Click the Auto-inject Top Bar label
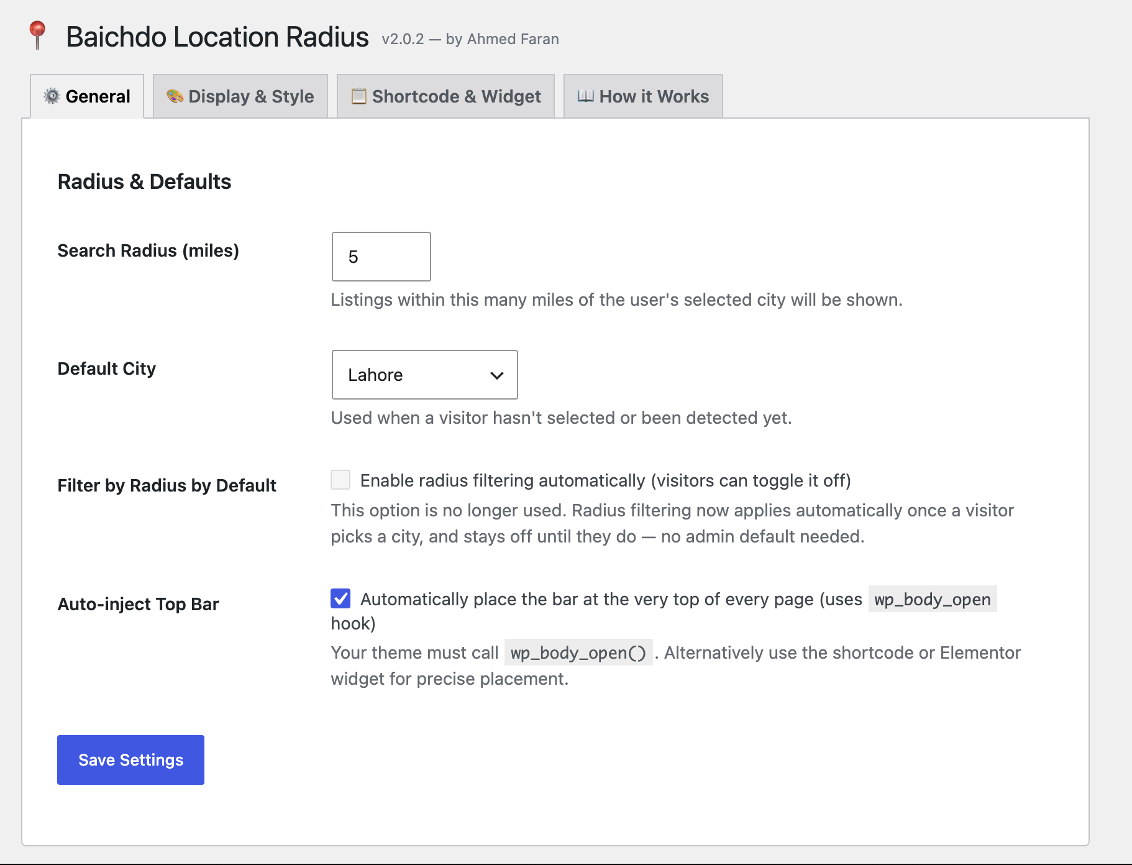This screenshot has height=865, width=1132. 139,604
